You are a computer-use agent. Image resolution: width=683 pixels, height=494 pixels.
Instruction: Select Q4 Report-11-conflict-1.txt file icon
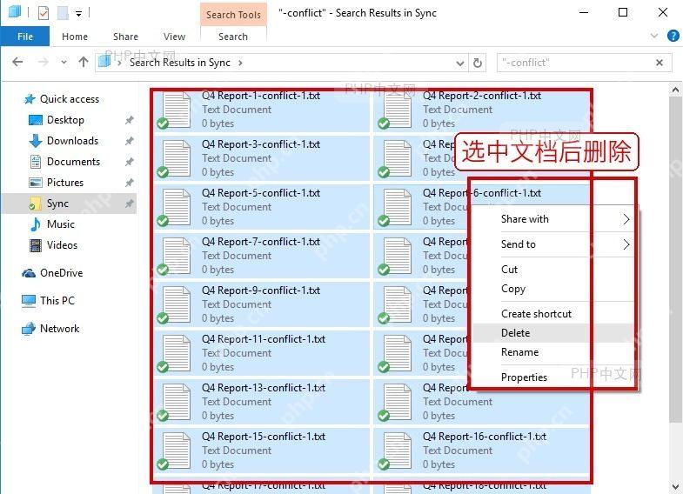coord(175,354)
